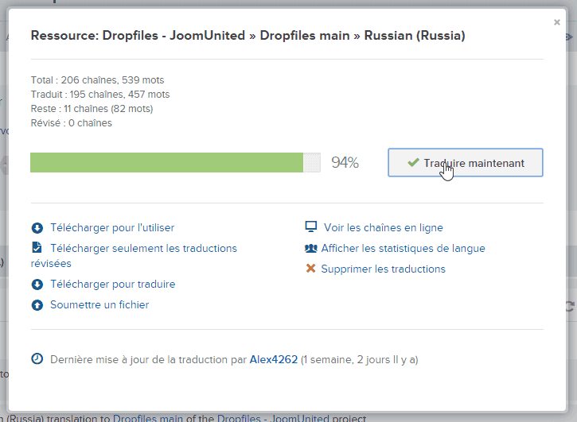Select "Télécharger pour l'utiliser" link

(112, 228)
